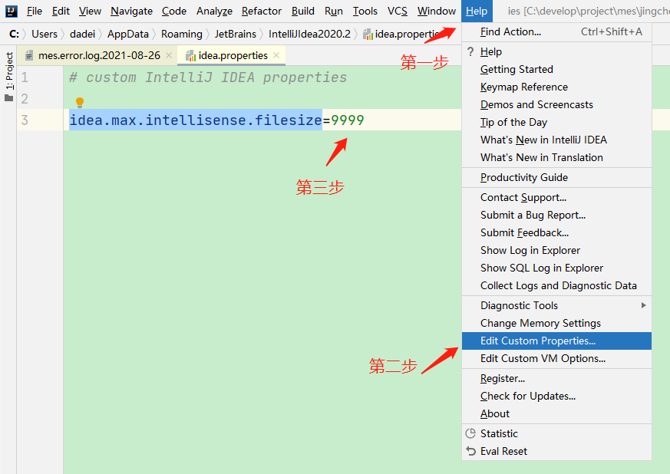Click the JetBrains breadcrumb
670x474 pixels.
[236, 34]
